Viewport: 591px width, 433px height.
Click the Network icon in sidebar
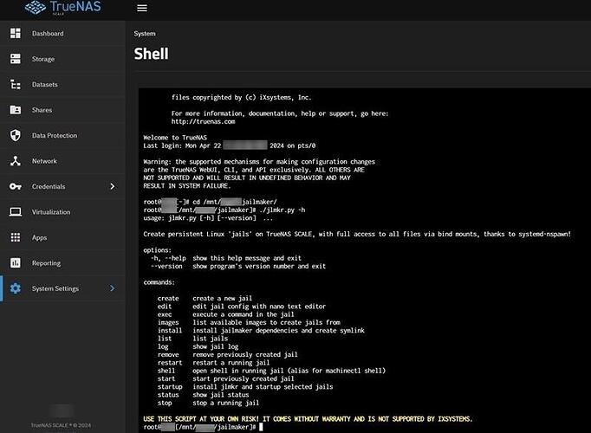coord(15,161)
